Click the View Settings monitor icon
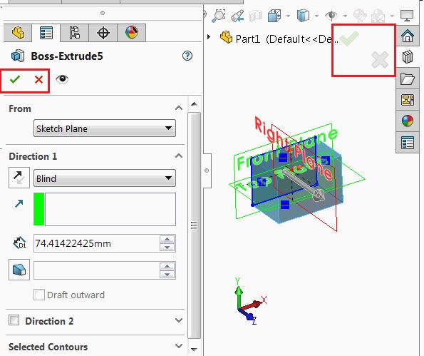The height and width of the screenshot is (356, 424). [407, 16]
